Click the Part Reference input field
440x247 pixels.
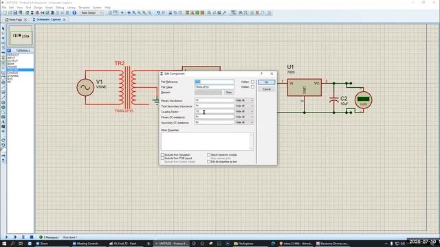(214, 82)
